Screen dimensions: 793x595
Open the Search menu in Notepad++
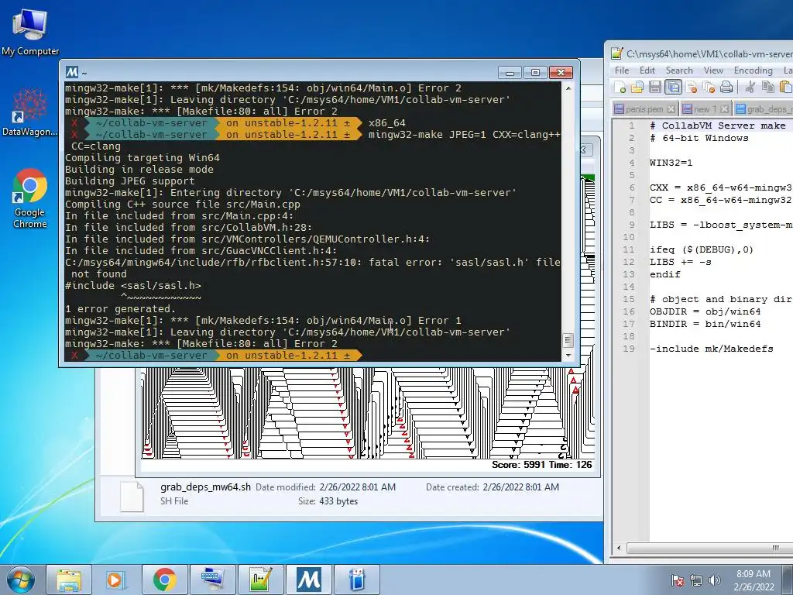678,71
